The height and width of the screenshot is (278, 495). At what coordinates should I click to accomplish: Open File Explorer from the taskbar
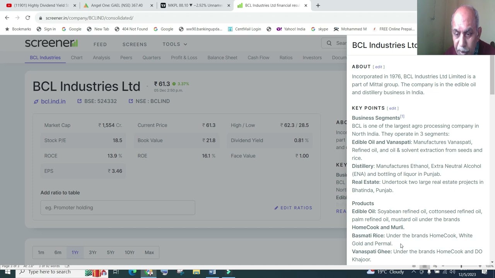pos(196,272)
